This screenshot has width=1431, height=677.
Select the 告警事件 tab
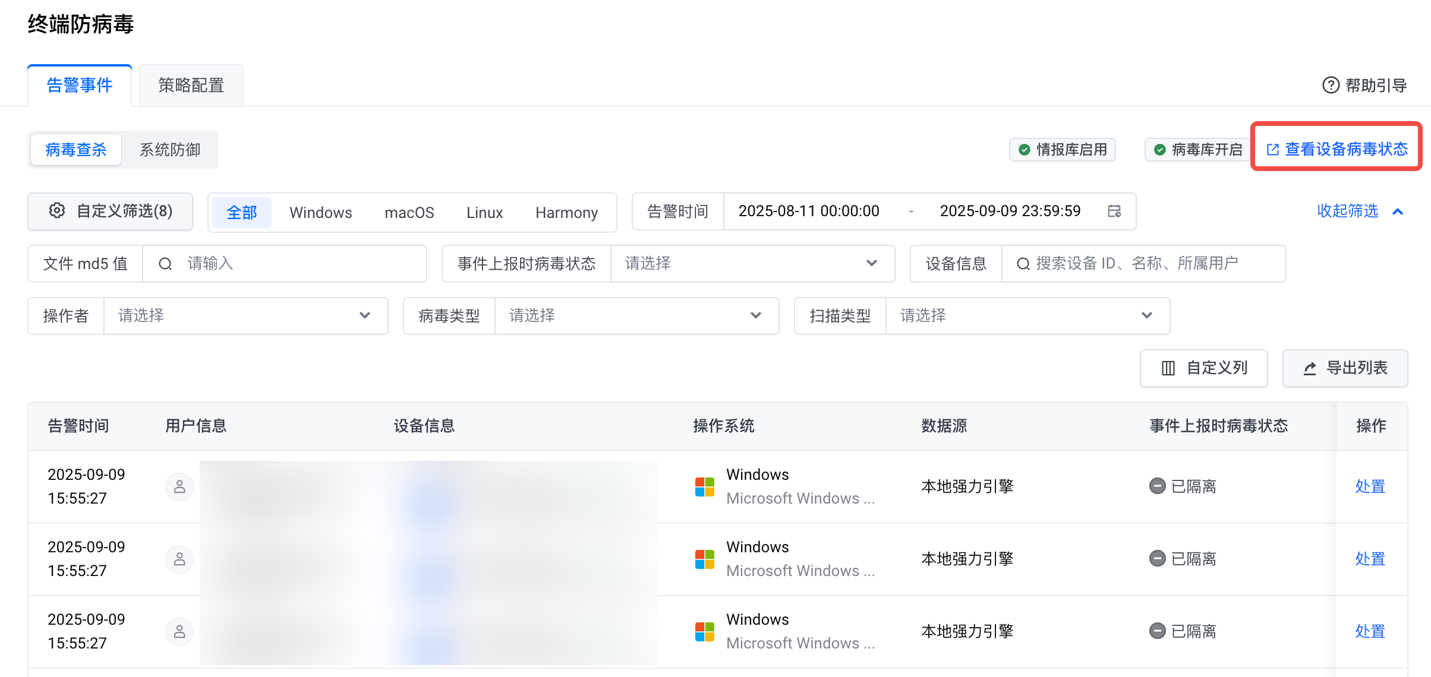click(x=80, y=86)
